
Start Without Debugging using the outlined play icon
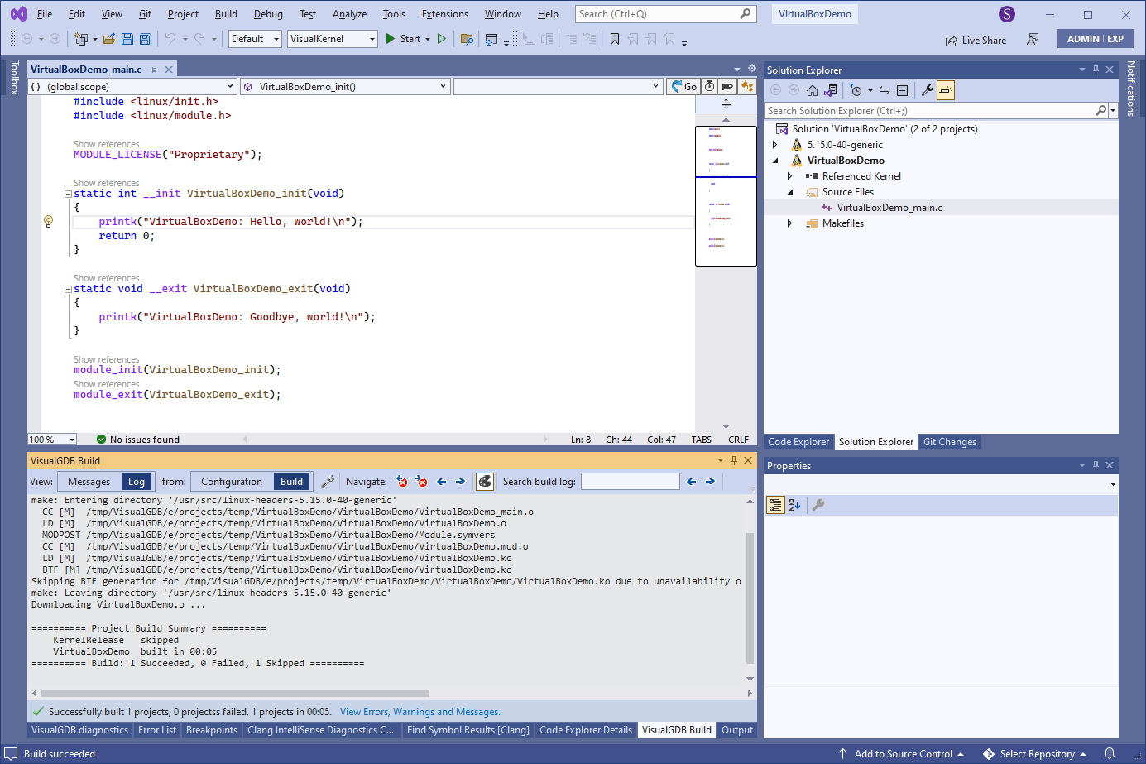click(442, 39)
